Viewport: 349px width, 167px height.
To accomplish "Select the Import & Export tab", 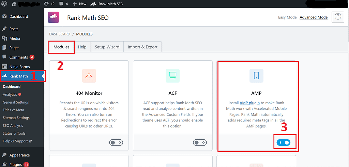I will tap(143, 47).
